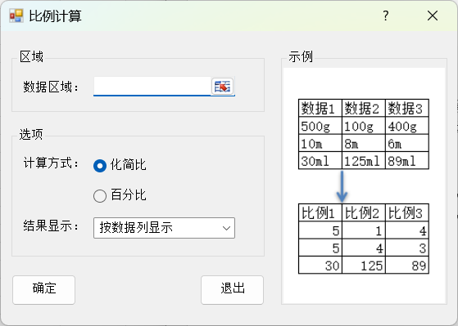
Task: Click the 示例 group title
Action: click(301, 56)
